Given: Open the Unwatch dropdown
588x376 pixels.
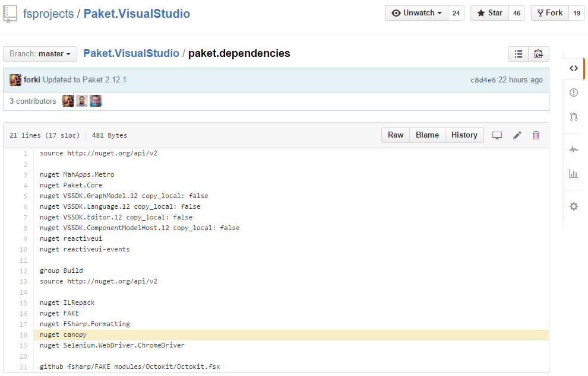Looking at the screenshot, I should pyautogui.click(x=416, y=13).
